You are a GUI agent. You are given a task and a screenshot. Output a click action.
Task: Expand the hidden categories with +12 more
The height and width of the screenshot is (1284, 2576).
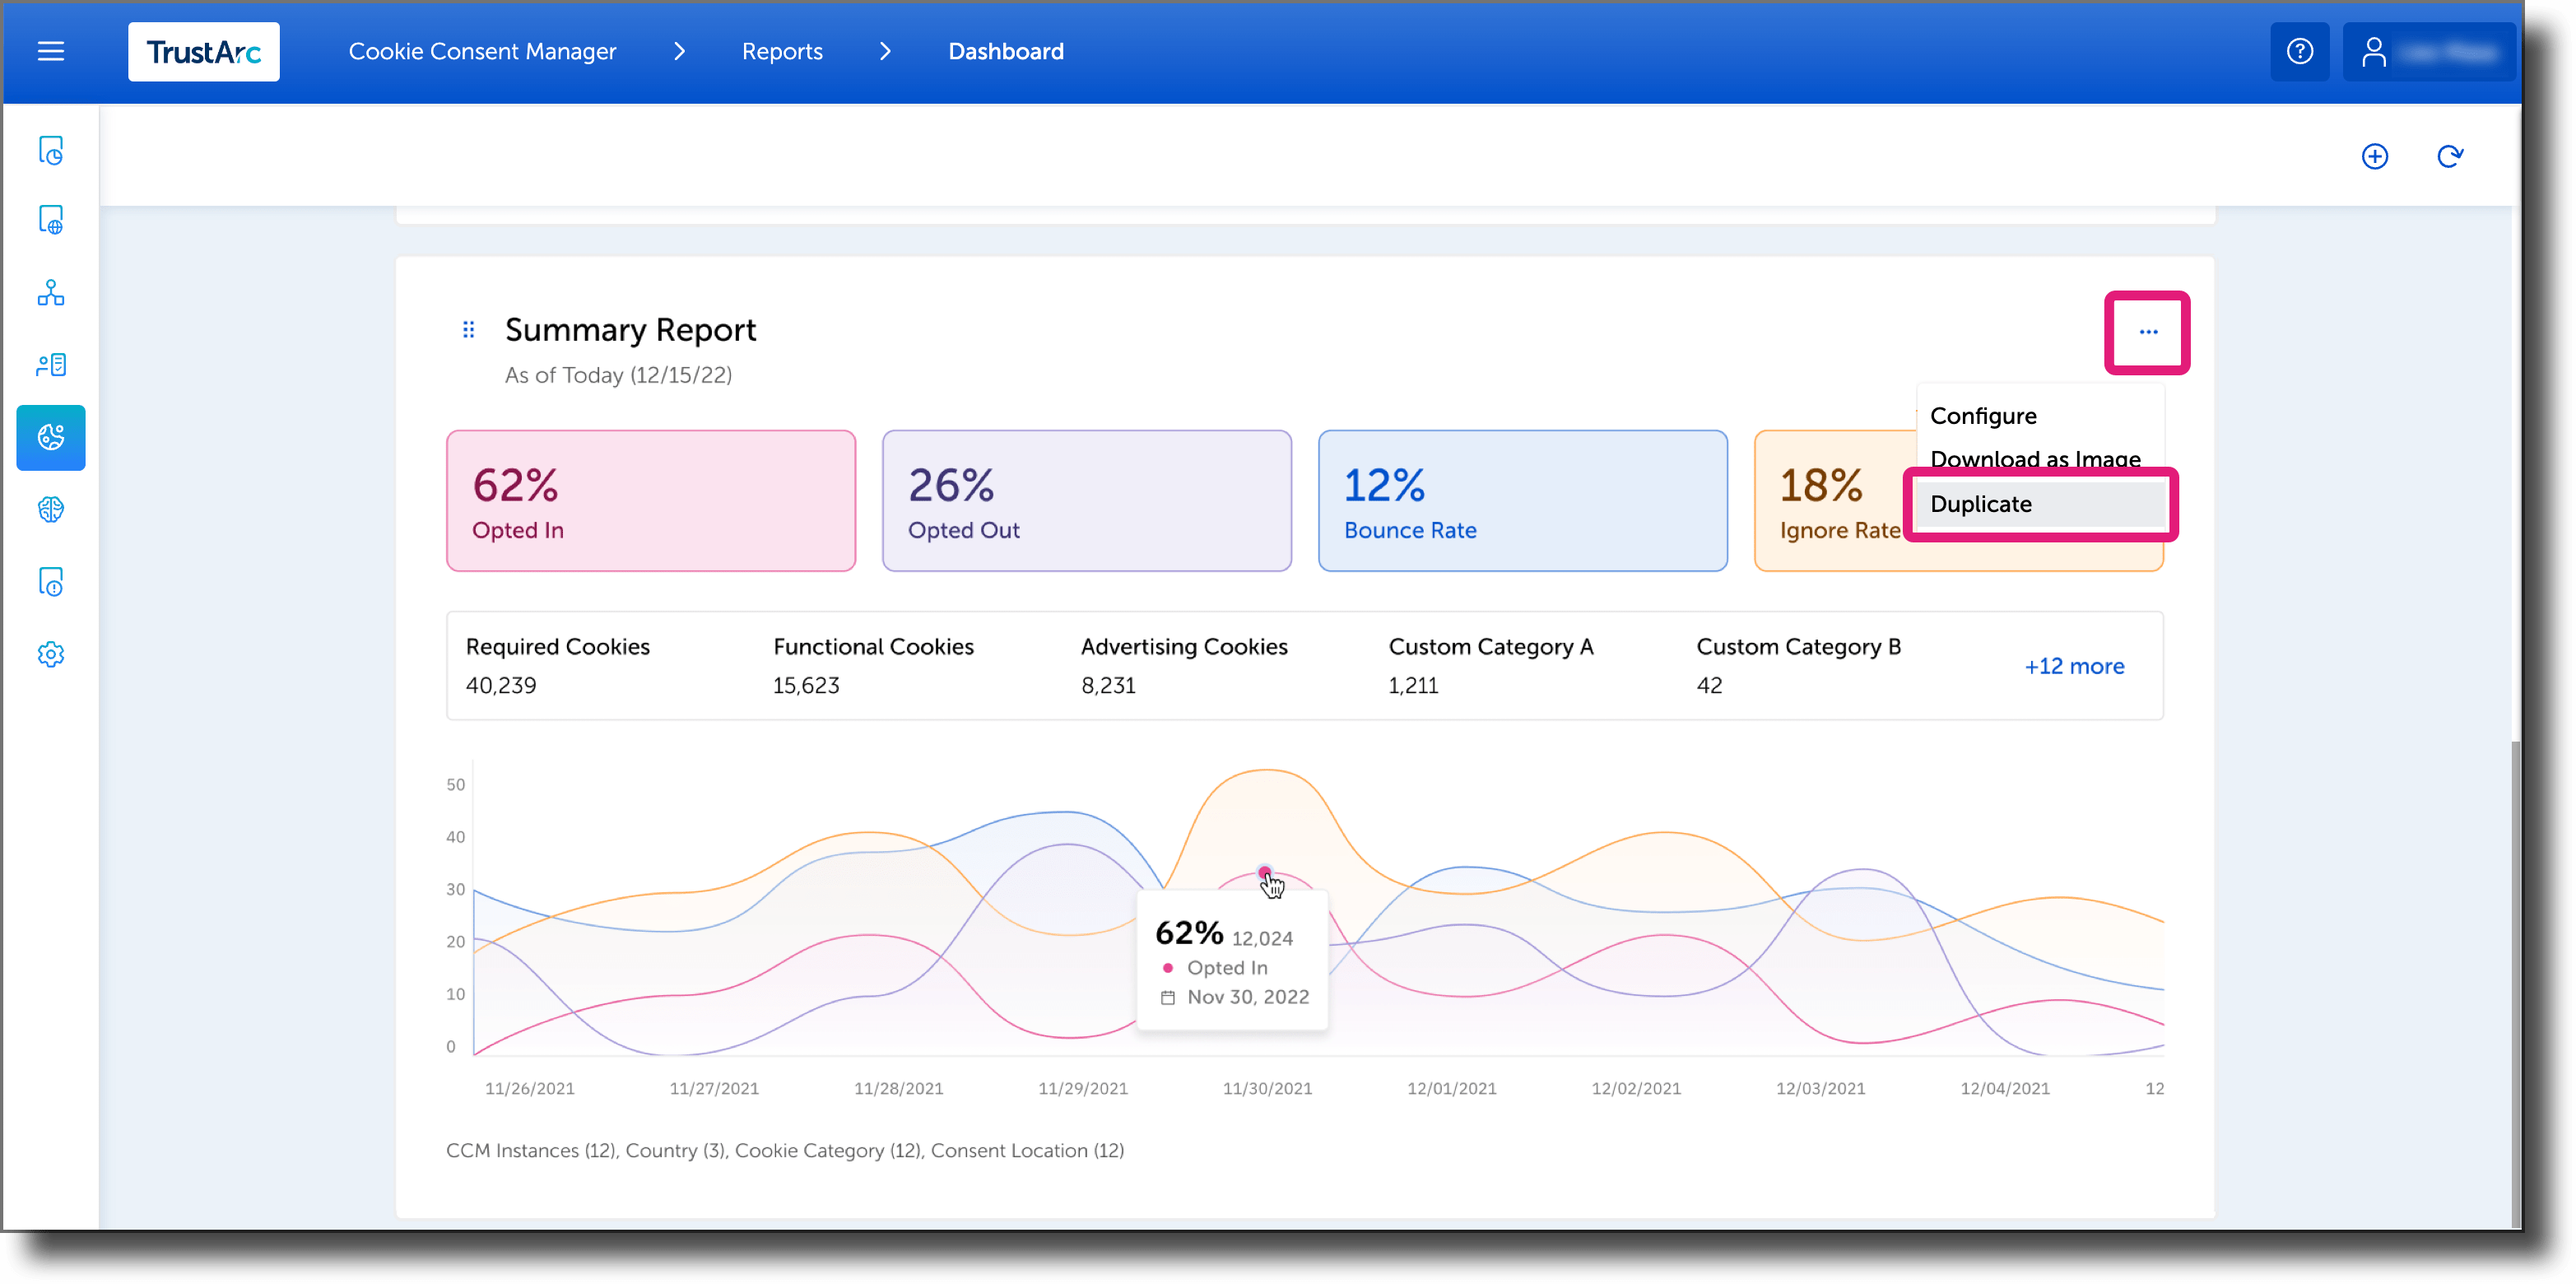tap(2074, 665)
